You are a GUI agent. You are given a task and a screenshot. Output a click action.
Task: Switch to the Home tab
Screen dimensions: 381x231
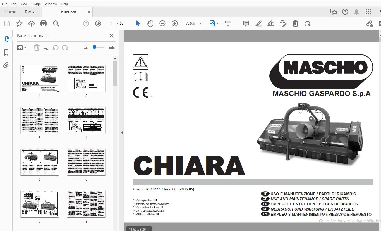pos(10,12)
